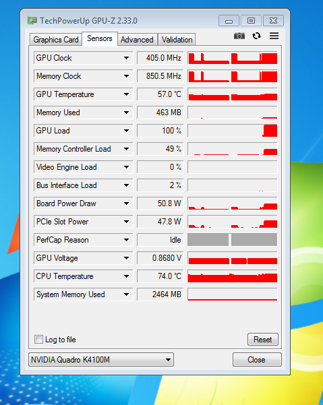Click the GPU Clock history graph
The width and height of the screenshot is (323, 405).
(233, 58)
